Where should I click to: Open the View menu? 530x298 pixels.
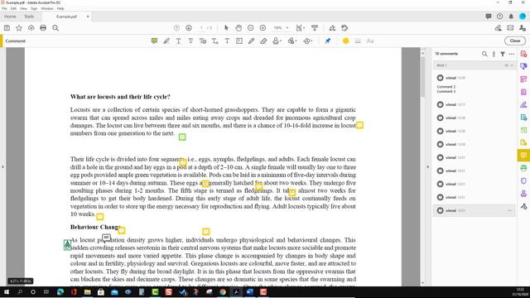point(23,8)
